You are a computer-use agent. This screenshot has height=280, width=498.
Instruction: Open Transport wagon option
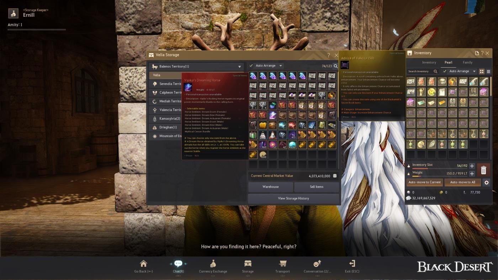(283, 264)
